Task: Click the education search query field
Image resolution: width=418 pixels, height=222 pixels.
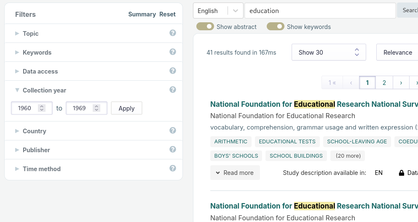Action: click(x=320, y=11)
